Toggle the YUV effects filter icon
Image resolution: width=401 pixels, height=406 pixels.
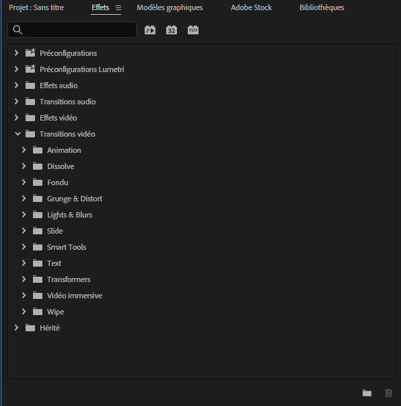point(193,30)
